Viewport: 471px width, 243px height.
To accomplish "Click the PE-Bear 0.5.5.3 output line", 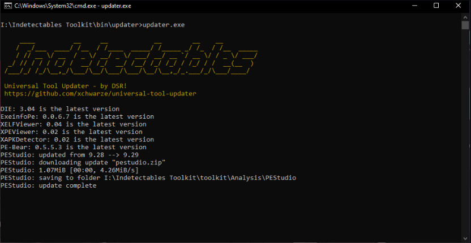I will [x=74, y=147].
